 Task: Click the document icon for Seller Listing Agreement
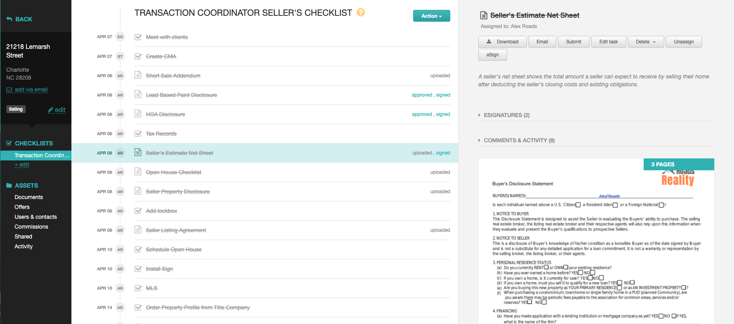pos(138,230)
